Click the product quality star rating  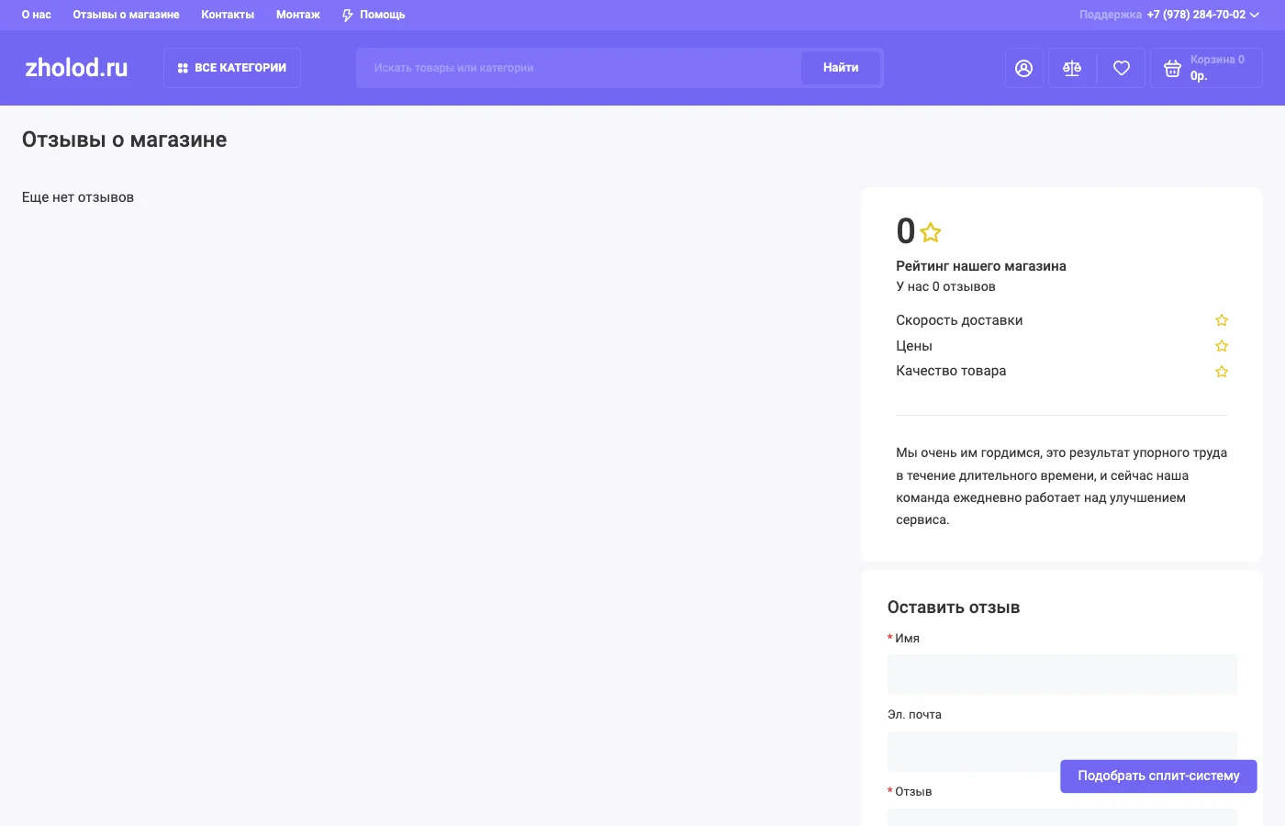click(1221, 372)
